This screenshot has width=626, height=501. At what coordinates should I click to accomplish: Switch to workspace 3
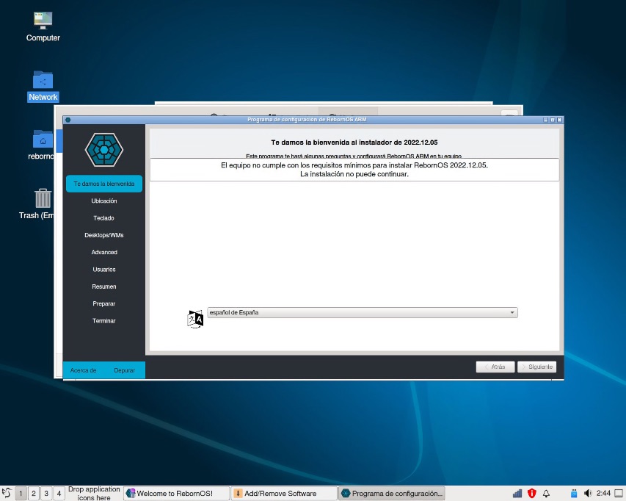[x=46, y=494]
